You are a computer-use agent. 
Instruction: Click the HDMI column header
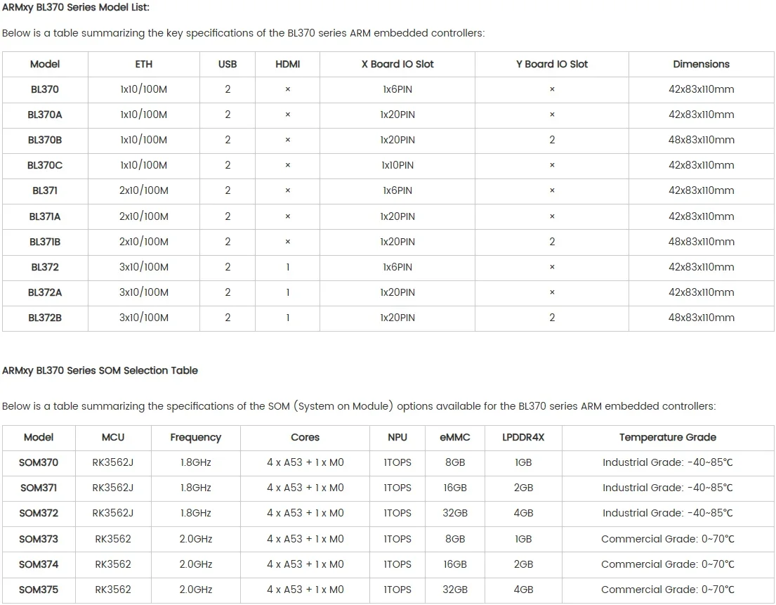pos(287,64)
